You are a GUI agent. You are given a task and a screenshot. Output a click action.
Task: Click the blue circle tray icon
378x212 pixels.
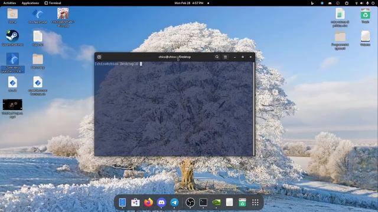(x=322, y=3)
